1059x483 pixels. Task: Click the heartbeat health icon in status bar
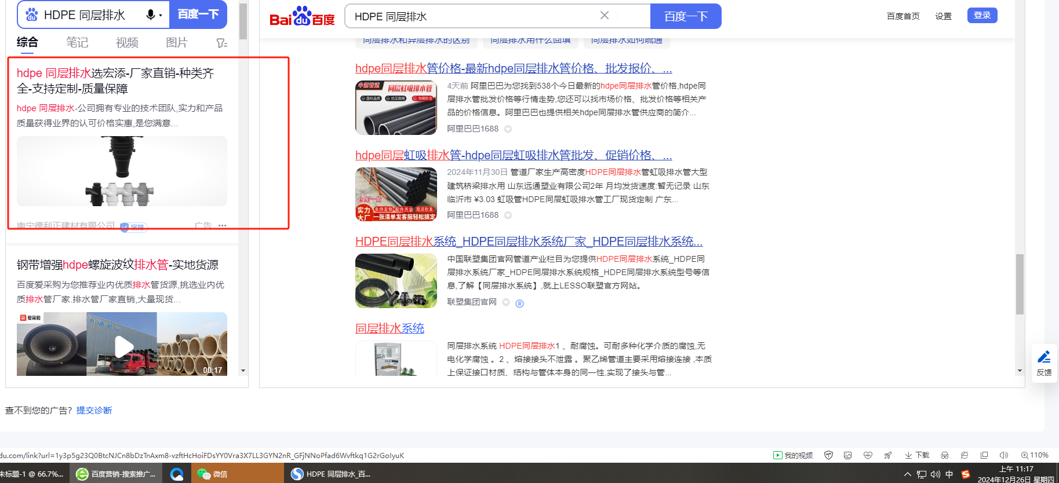[868, 455]
